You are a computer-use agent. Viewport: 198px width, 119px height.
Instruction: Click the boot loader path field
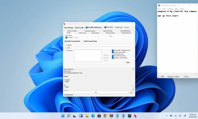(x=108, y=37)
